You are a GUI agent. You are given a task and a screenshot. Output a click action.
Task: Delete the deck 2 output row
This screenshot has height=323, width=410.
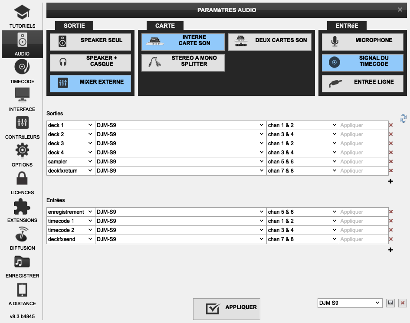(391, 134)
